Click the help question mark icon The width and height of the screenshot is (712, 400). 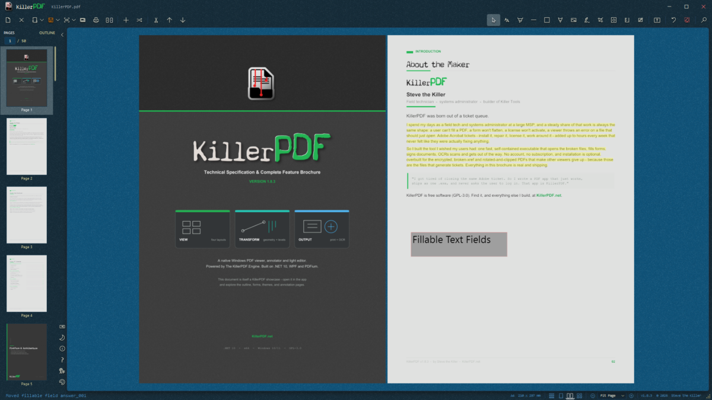coord(62,360)
